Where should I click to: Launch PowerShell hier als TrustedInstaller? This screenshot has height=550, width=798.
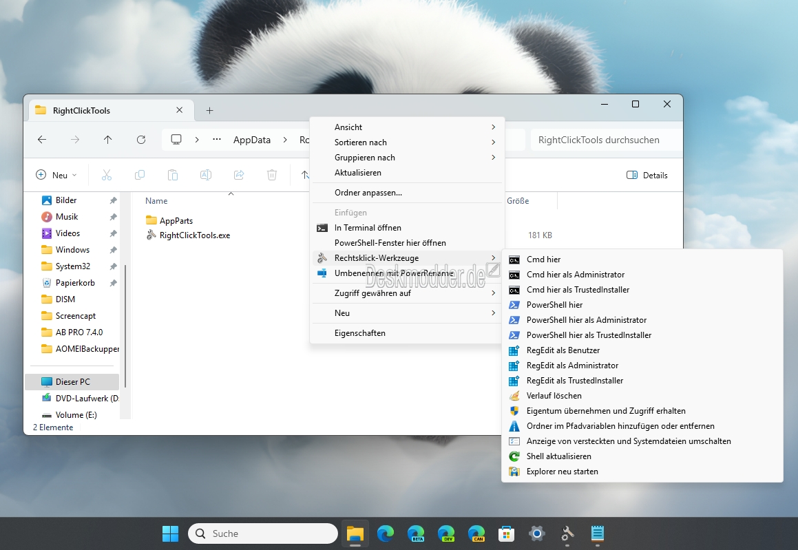coord(642,335)
